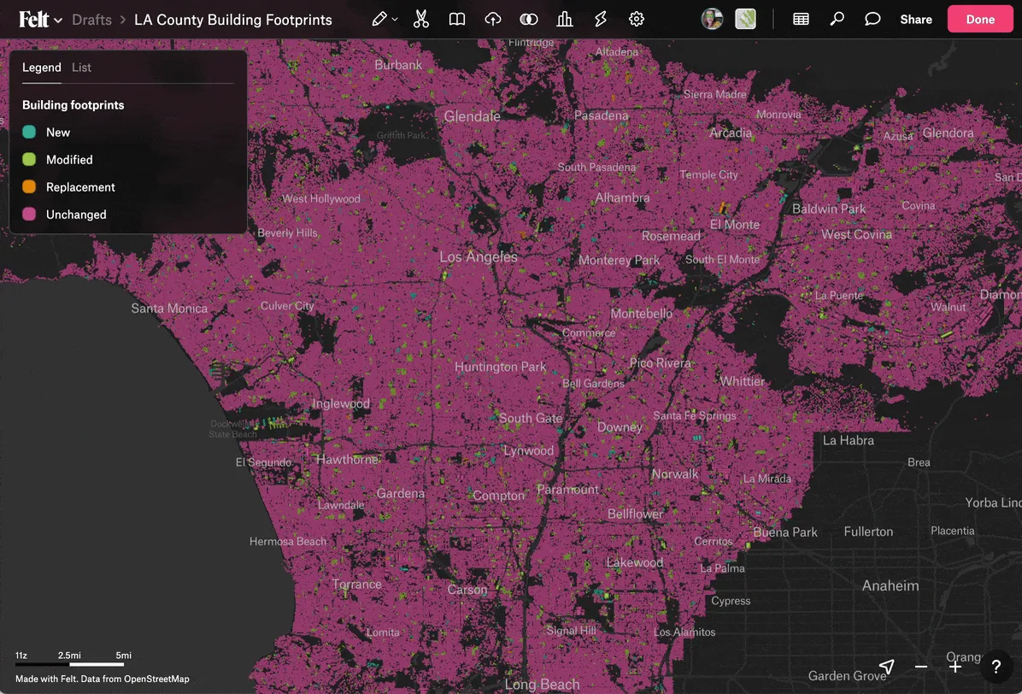Click the Long Beach map label

pyautogui.click(x=542, y=685)
